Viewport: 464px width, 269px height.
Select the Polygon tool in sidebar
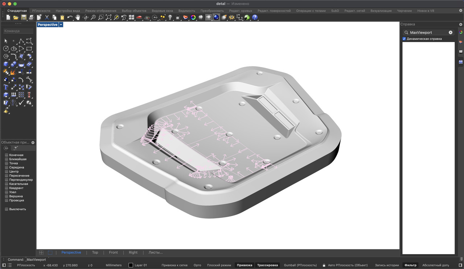tap(6, 56)
